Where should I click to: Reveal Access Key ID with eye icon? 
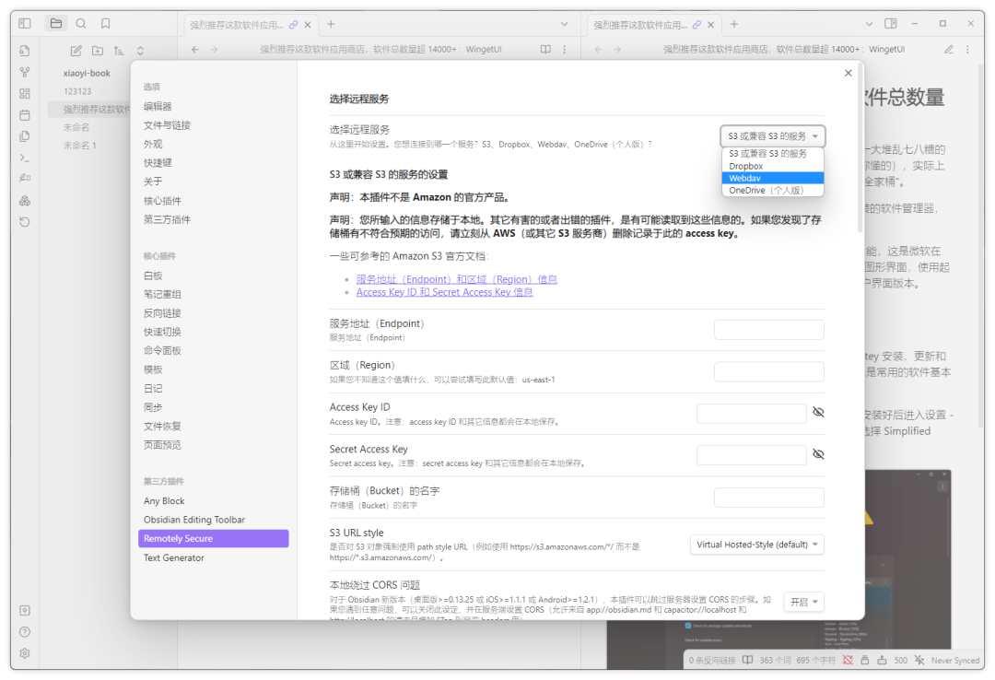tap(818, 412)
